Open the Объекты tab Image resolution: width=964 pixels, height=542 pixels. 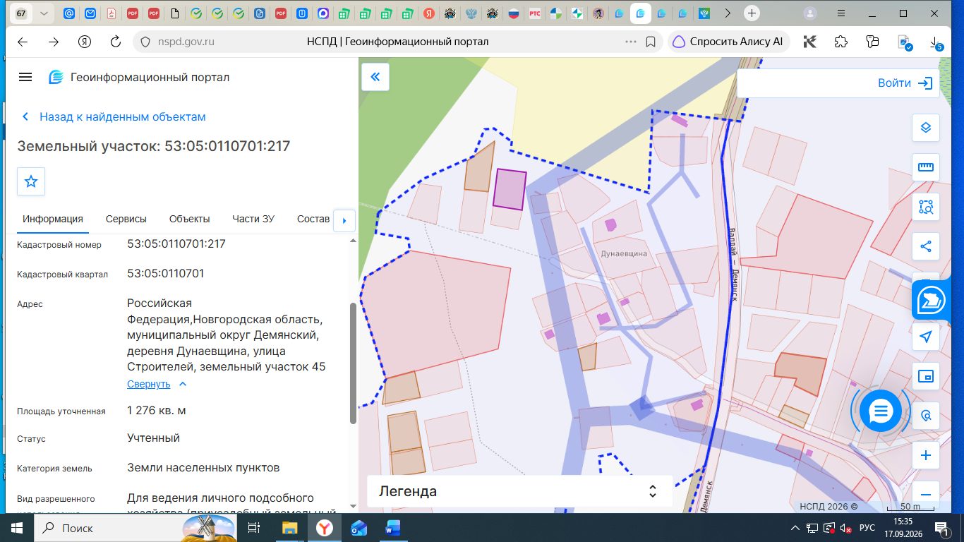(x=190, y=219)
